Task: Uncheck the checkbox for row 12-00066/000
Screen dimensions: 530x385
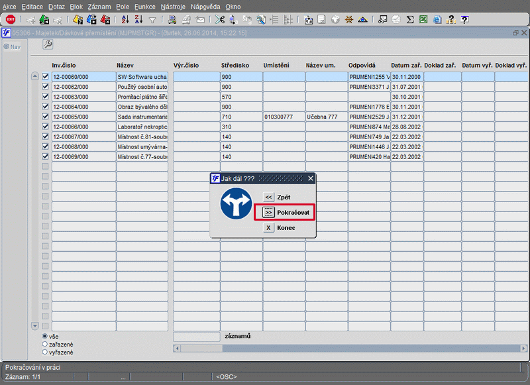Action: (x=45, y=127)
